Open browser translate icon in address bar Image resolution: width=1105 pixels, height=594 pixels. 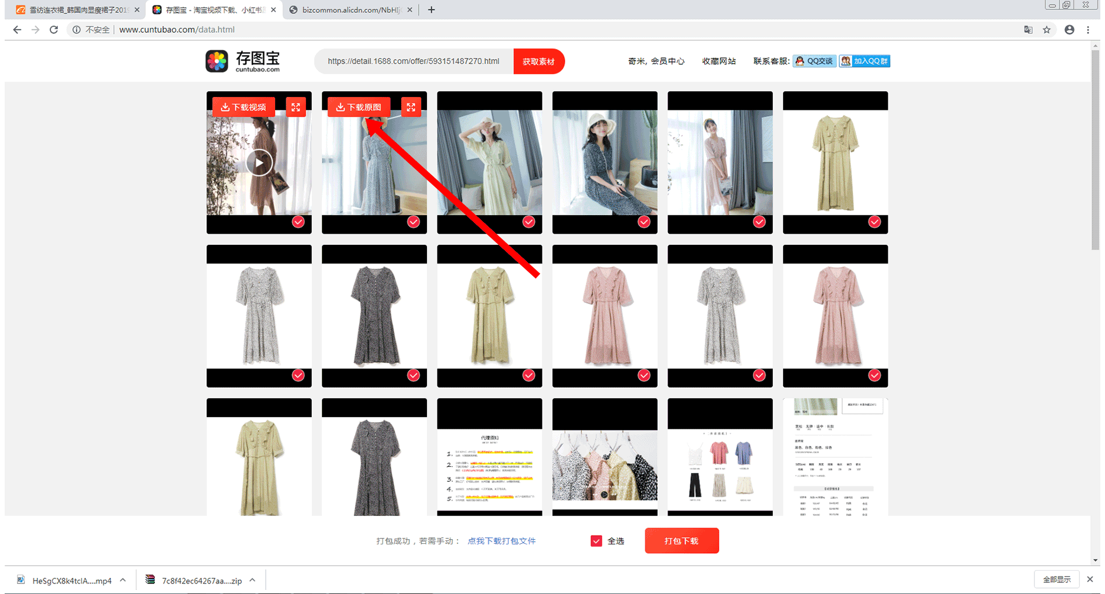click(x=1028, y=30)
